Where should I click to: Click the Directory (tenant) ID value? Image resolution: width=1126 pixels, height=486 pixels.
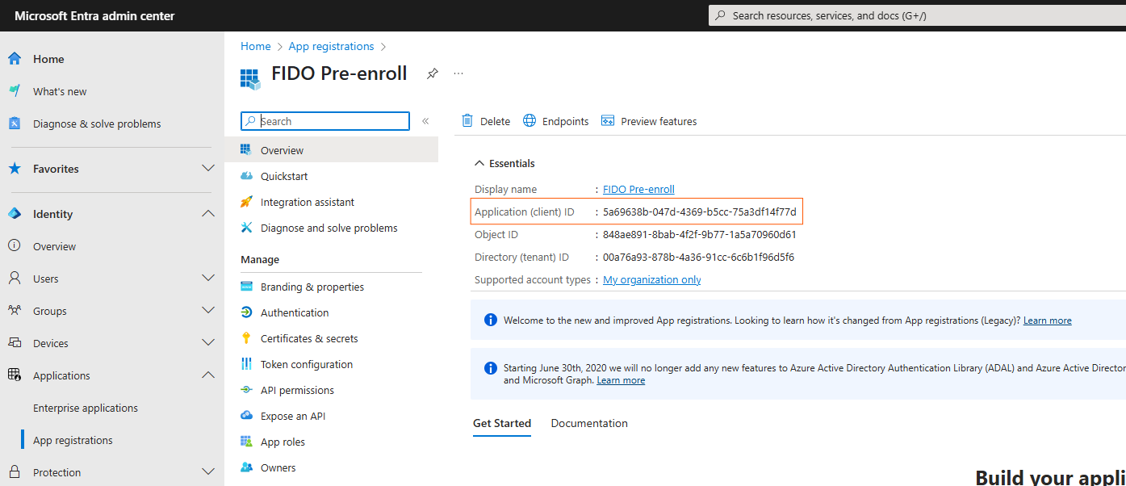pos(698,257)
